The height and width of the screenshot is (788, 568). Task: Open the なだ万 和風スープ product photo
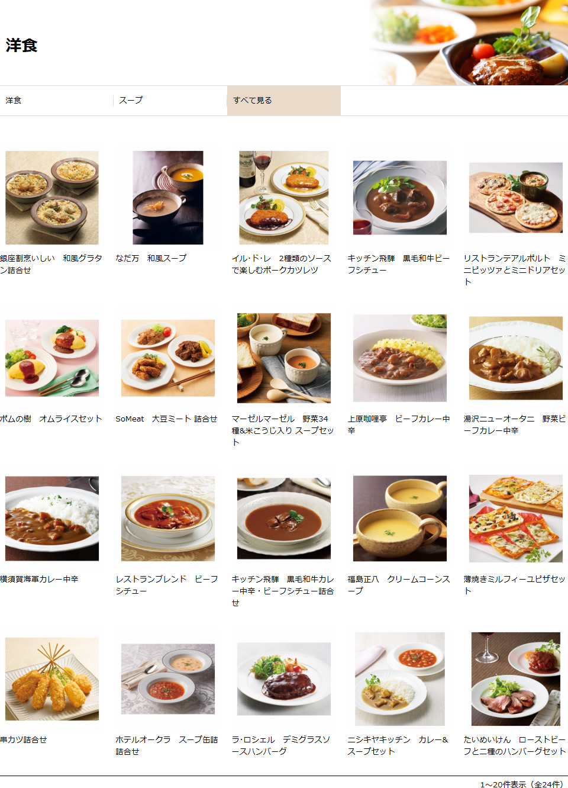168,198
